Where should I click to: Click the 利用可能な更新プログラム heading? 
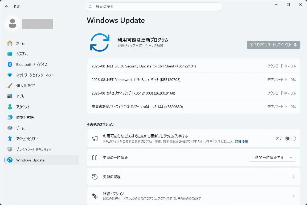click(x=143, y=40)
